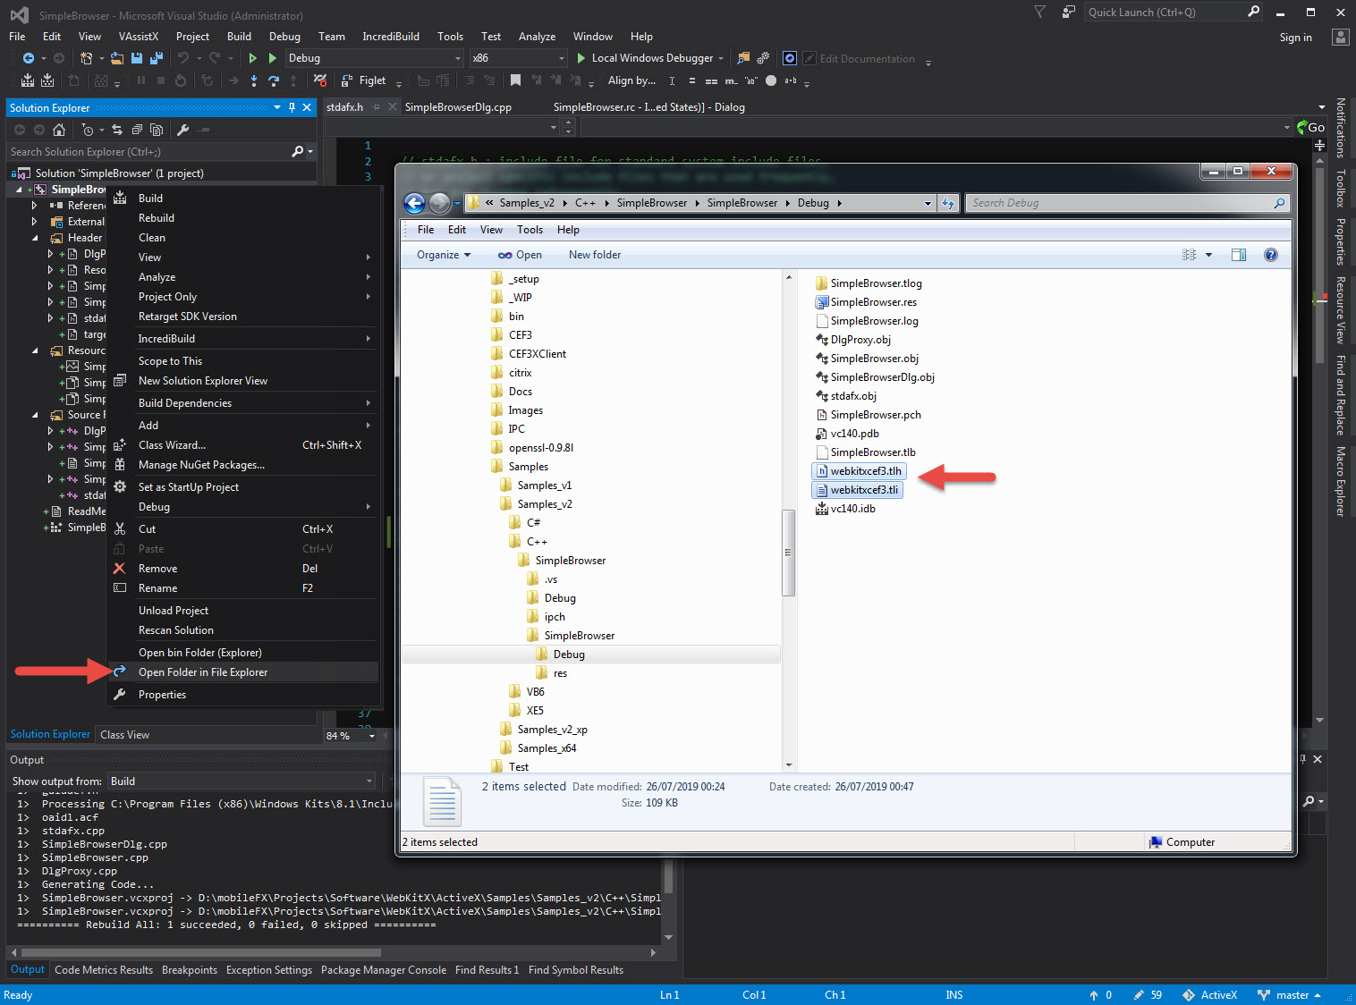
Task: Click the Sync with Active Document icon
Action: pos(117,130)
